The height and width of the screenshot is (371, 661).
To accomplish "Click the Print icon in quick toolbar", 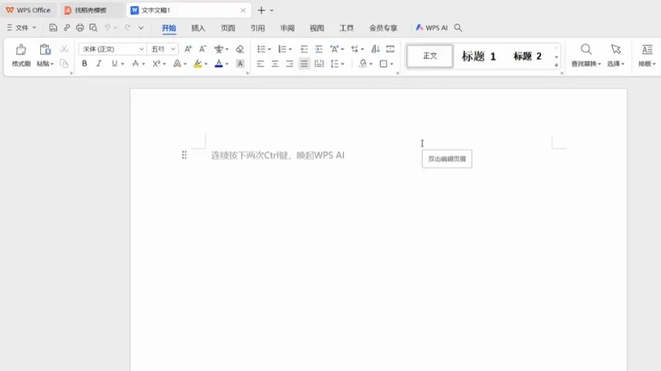I will (79, 28).
